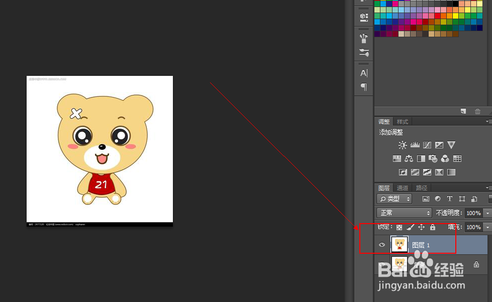This screenshot has width=492, height=302.
Task: Switch to the 样式 tab
Action: pyautogui.click(x=402, y=122)
